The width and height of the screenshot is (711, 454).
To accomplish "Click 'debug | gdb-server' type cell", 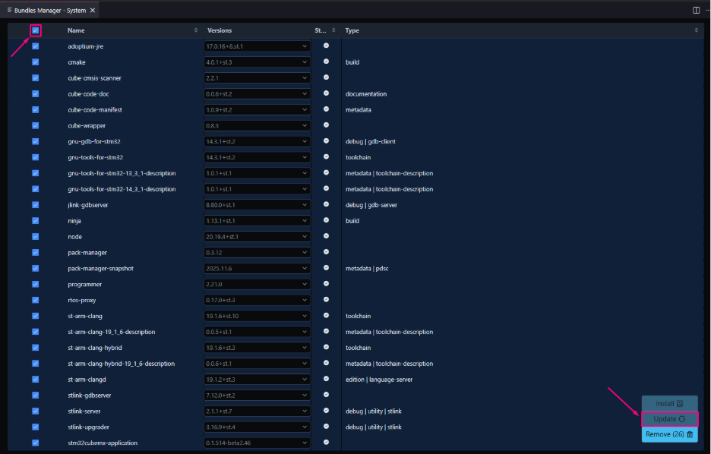I will click(x=371, y=205).
